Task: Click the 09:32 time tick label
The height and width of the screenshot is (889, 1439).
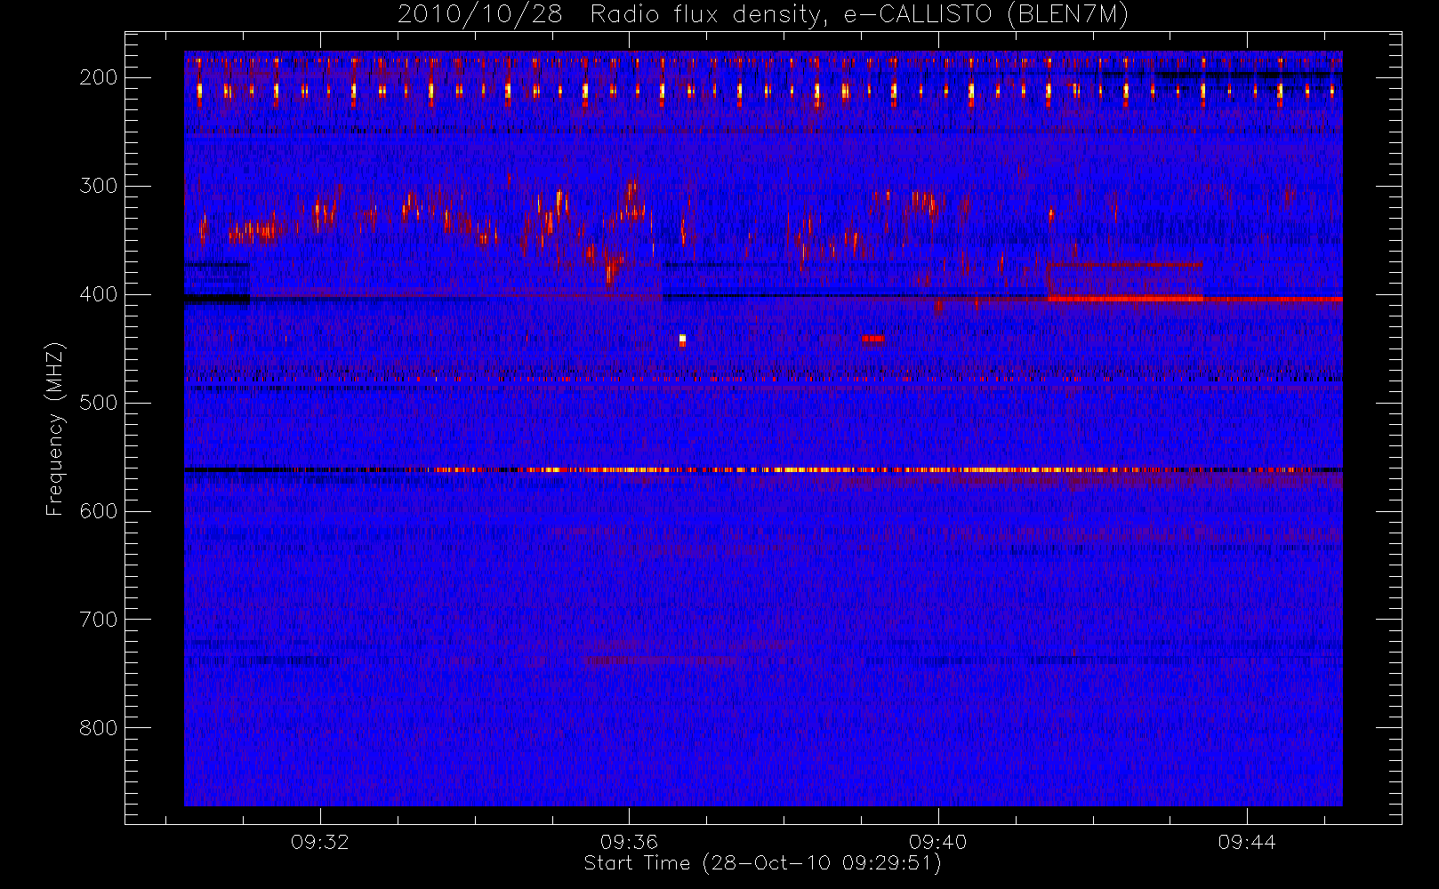Action: tap(320, 842)
